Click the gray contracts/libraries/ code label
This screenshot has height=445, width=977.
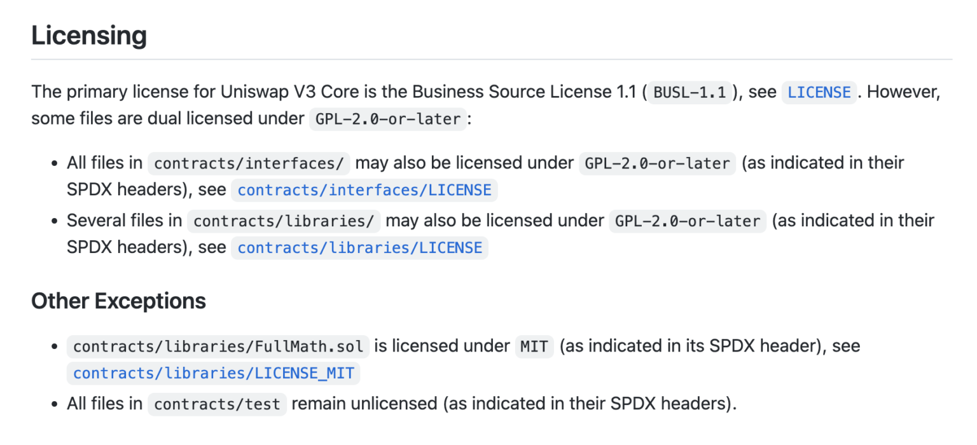tap(284, 221)
